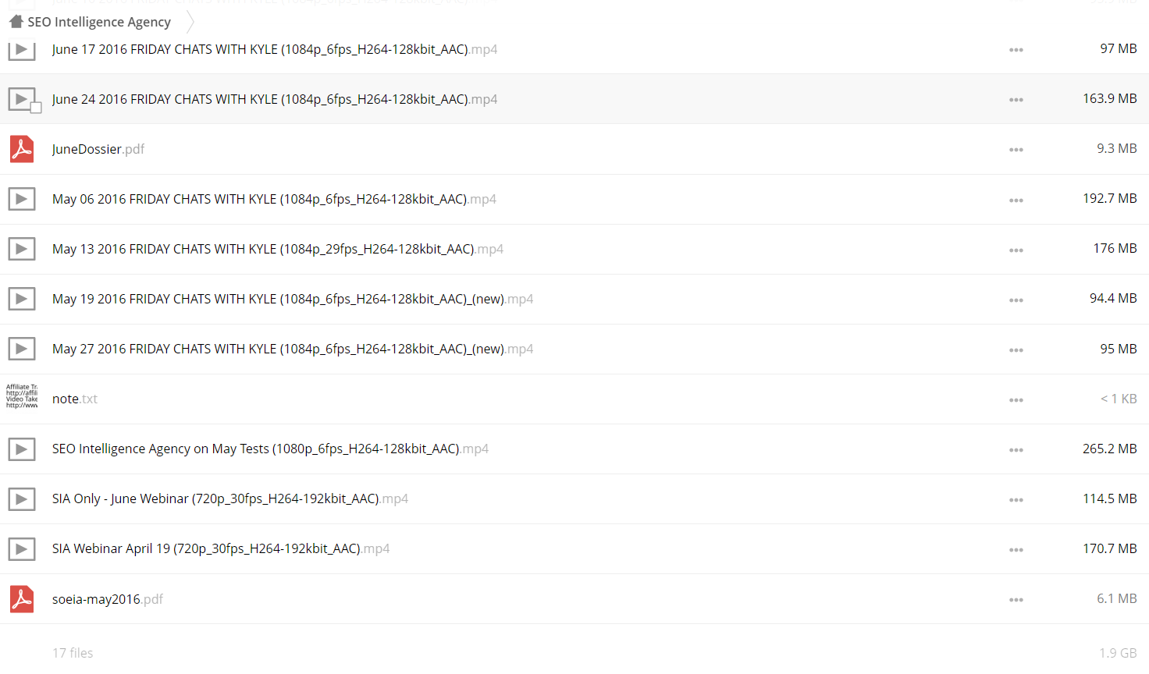Image resolution: width=1149 pixels, height=674 pixels.
Task: Click the note.txt thumbnail preview
Action: (22, 396)
